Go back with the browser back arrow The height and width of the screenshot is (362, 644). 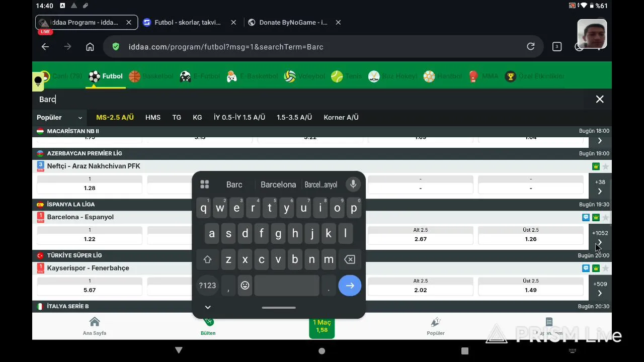(x=45, y=47)
